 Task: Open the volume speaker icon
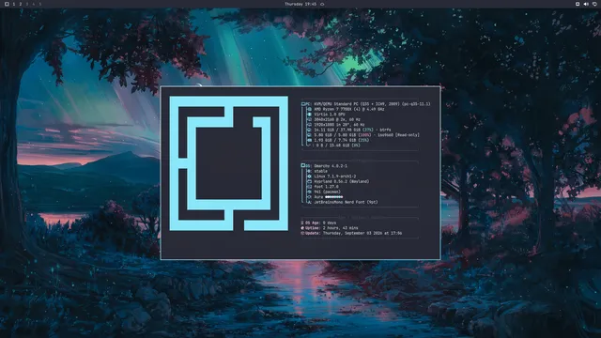[x=586, y=4]
